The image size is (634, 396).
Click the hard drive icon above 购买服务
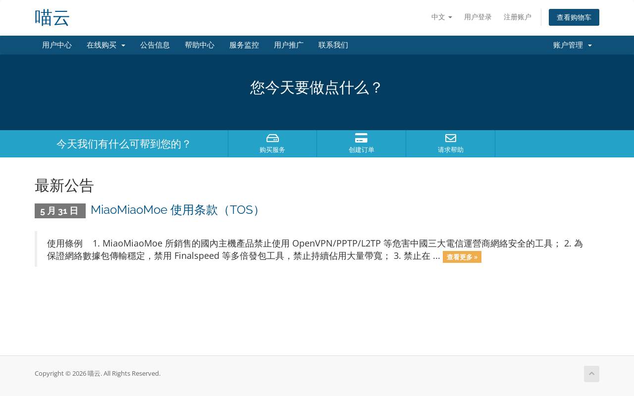pyautogui.click(x=272, y=138)
